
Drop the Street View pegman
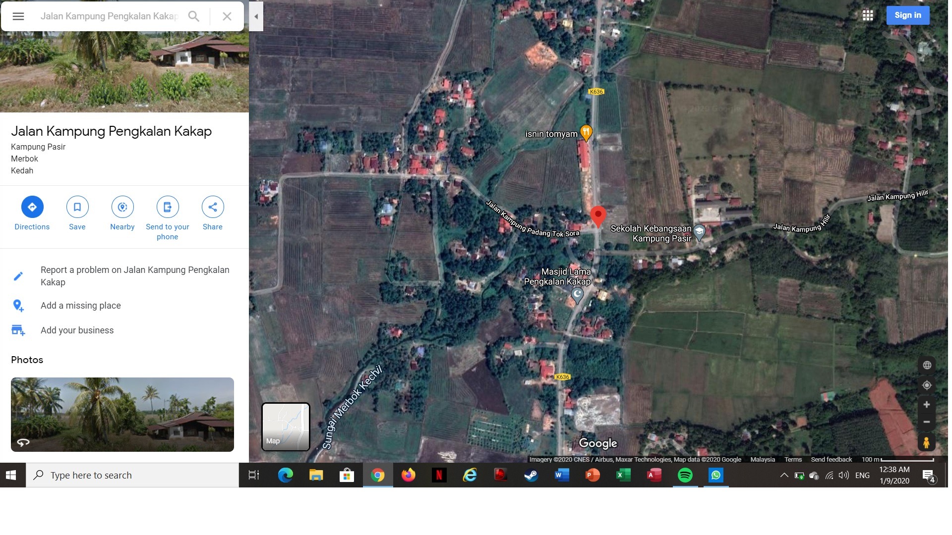click(x=927, y=442)
